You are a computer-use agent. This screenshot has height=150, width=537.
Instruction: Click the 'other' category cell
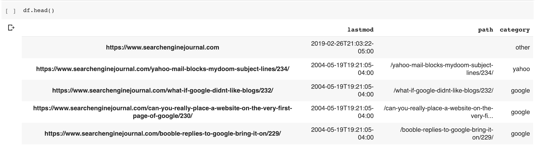click(522, 47)
